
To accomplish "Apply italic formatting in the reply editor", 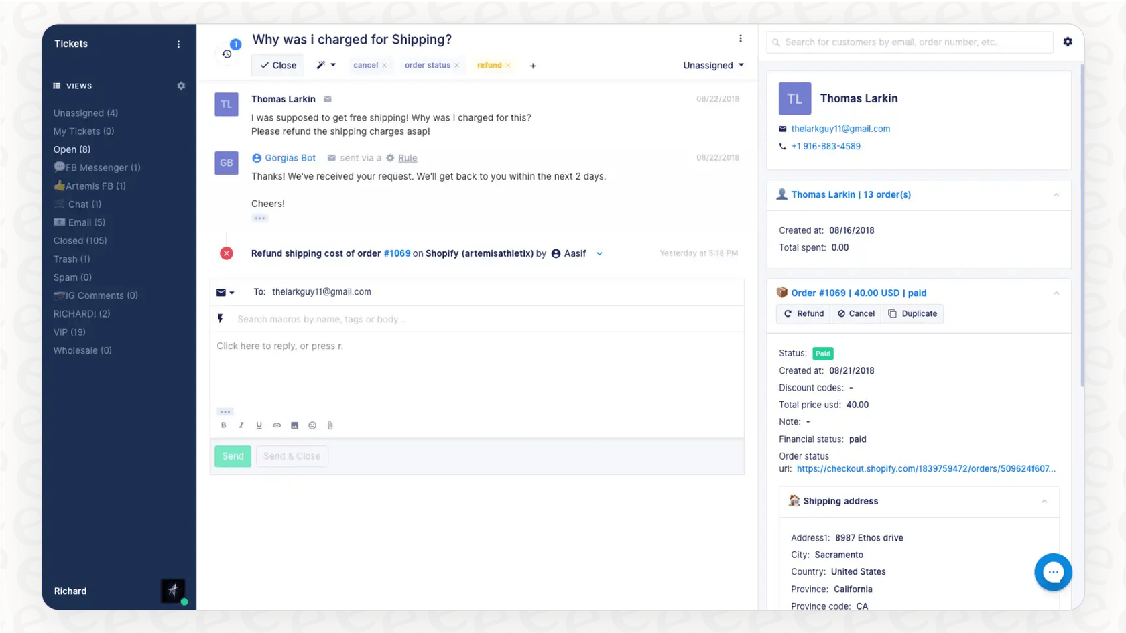I will 241,425.
